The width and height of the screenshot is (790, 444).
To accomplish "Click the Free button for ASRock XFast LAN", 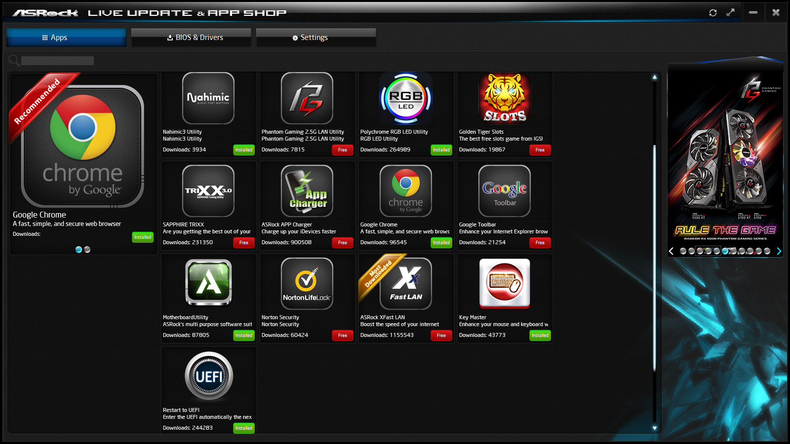I will (x=441, y=335).
